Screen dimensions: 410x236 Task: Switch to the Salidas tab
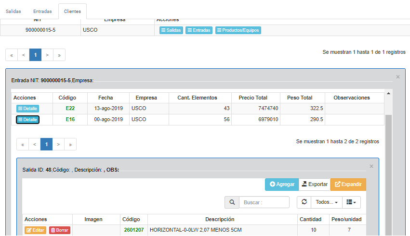[x=13, y=11]
